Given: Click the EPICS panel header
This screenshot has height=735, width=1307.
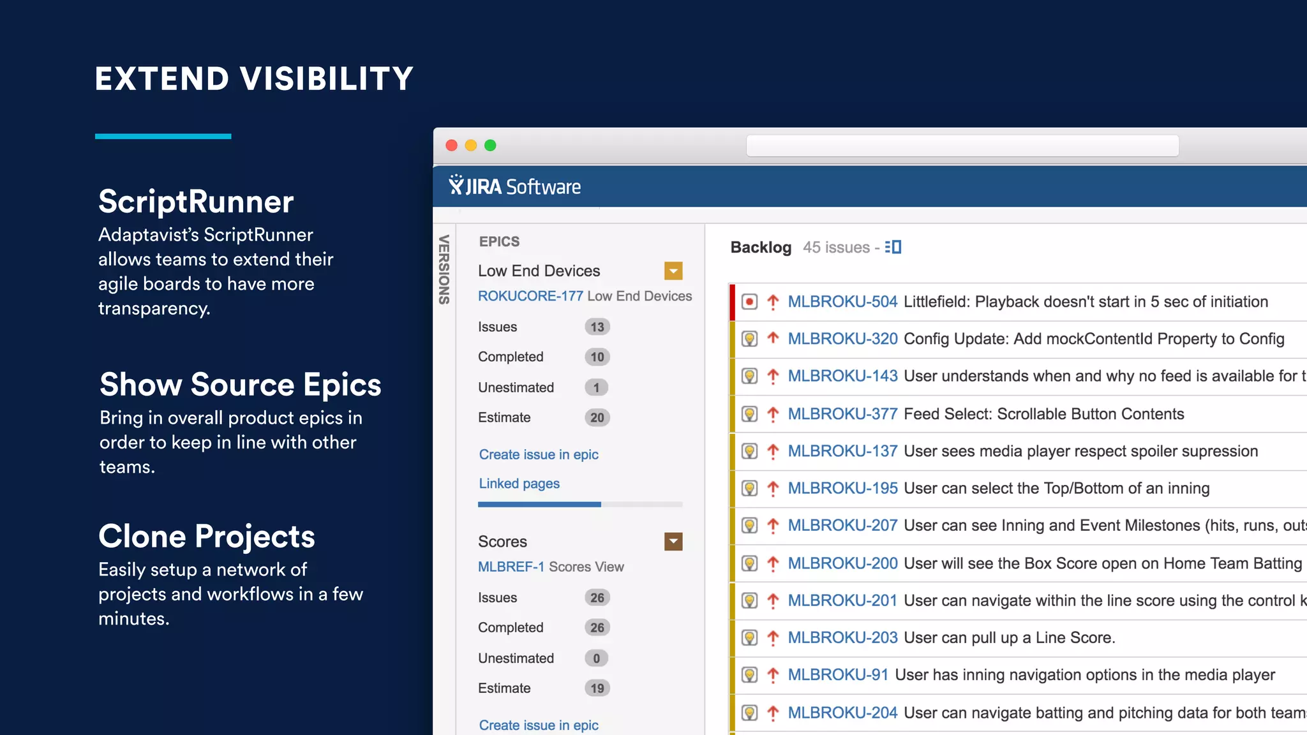Looking at the screenshot, I should tap(499, 241).
